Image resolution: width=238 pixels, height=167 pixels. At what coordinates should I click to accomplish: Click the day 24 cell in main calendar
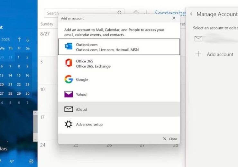[48, 154]
